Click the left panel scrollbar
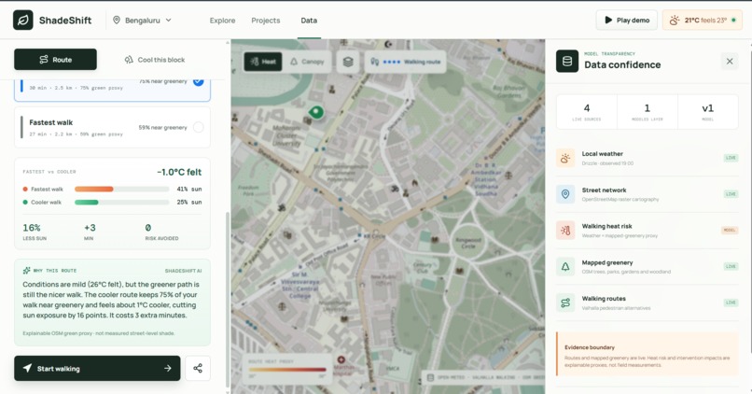The image size is (752, 394). (228, 298)
